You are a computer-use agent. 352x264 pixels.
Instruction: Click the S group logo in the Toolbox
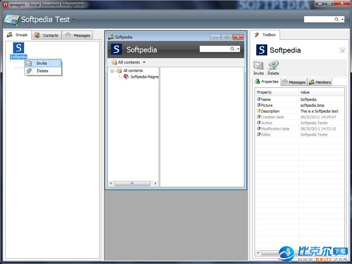point(261,50)
